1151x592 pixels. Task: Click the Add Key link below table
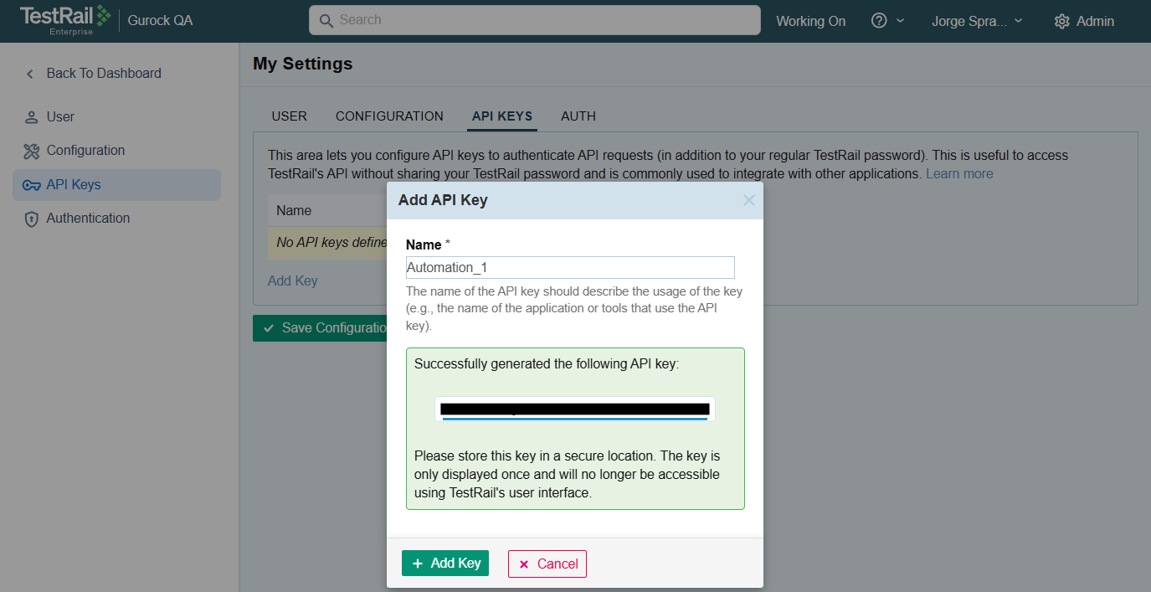click(x=293, y=281)
